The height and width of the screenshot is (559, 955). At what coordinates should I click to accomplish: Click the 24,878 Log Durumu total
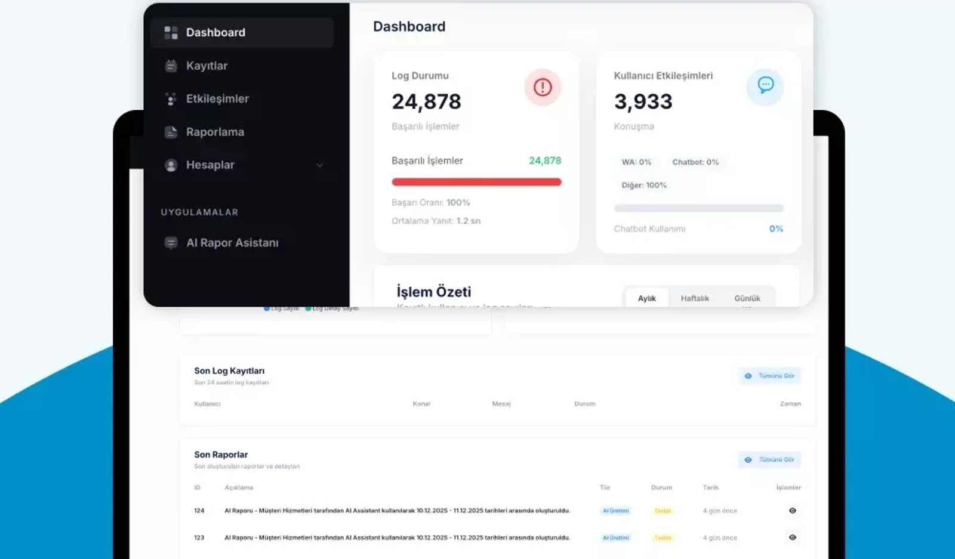click(426, 101)
